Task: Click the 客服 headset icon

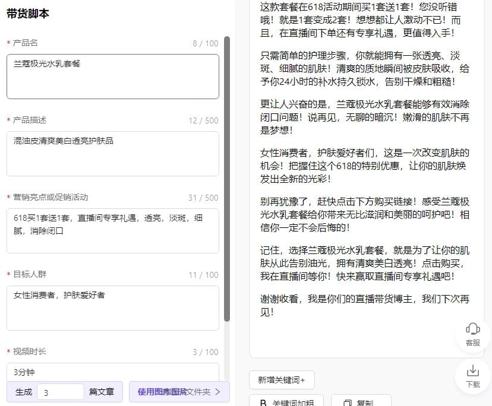Action: coord(473,329)
